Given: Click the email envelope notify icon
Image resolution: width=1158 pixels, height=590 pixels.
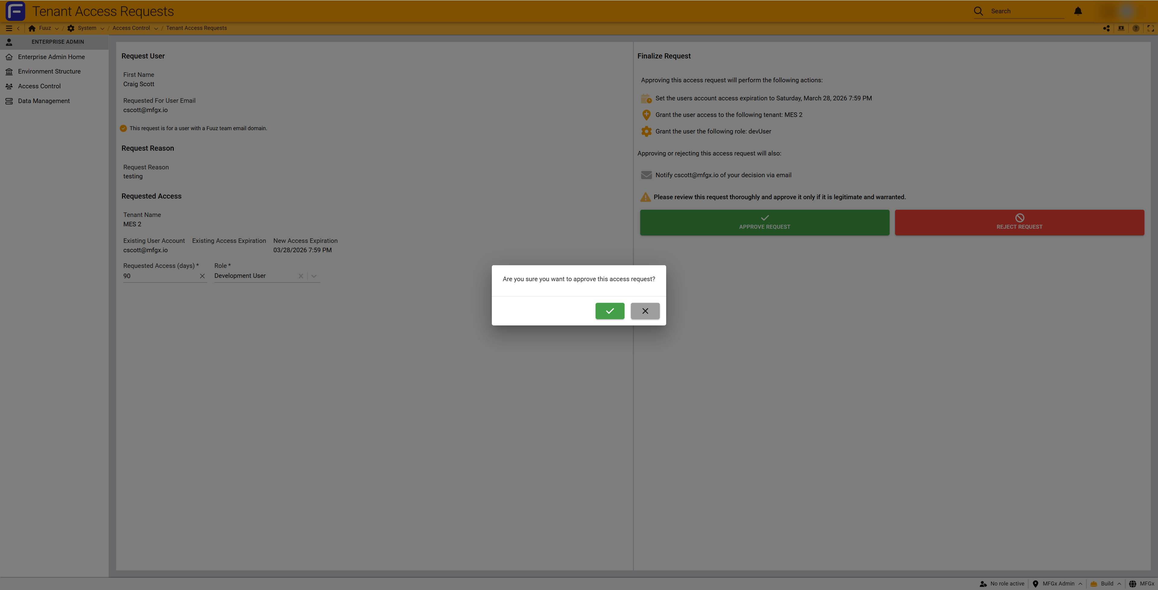Looking at the screenshot, I should pyautogui.click(x=647, y=175).
